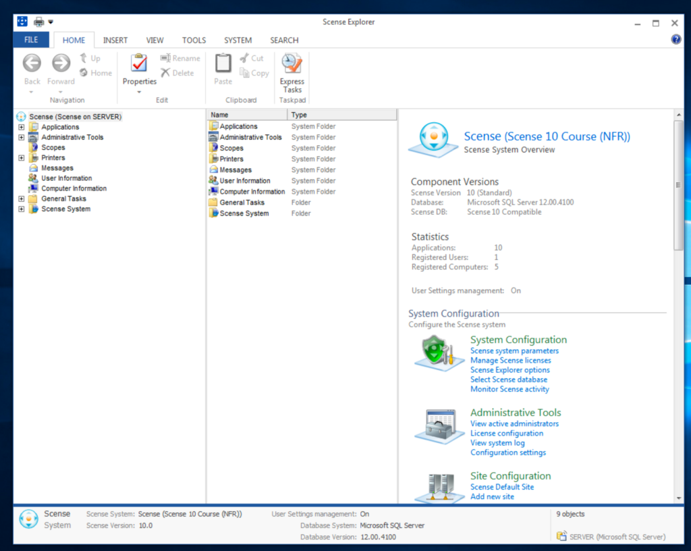Click the Administrative Tools toolbox icon
Screen dimensions: 691x551
click(x=439, y=425)
